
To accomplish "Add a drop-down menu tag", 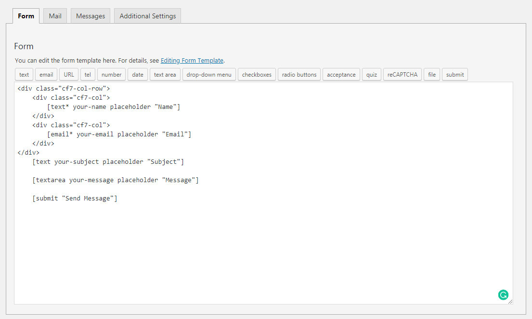I will [x=209, y=75].
